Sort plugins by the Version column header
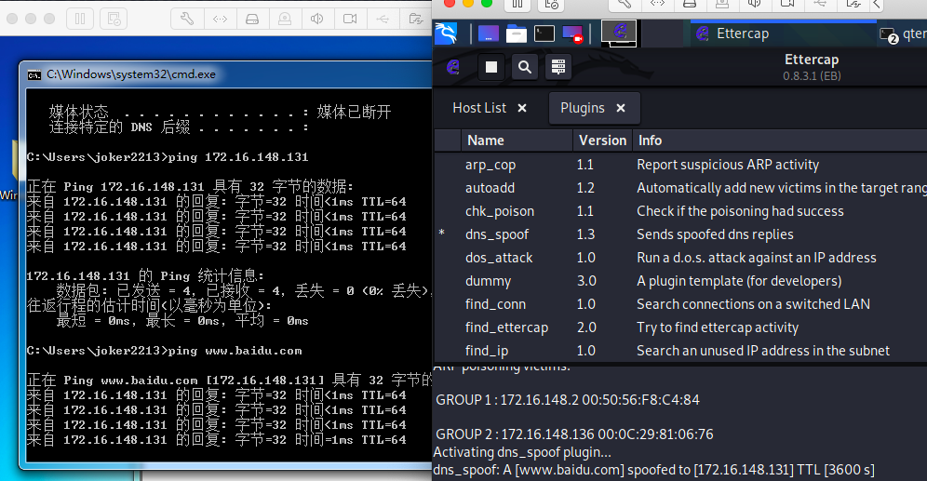 [602, 140]
